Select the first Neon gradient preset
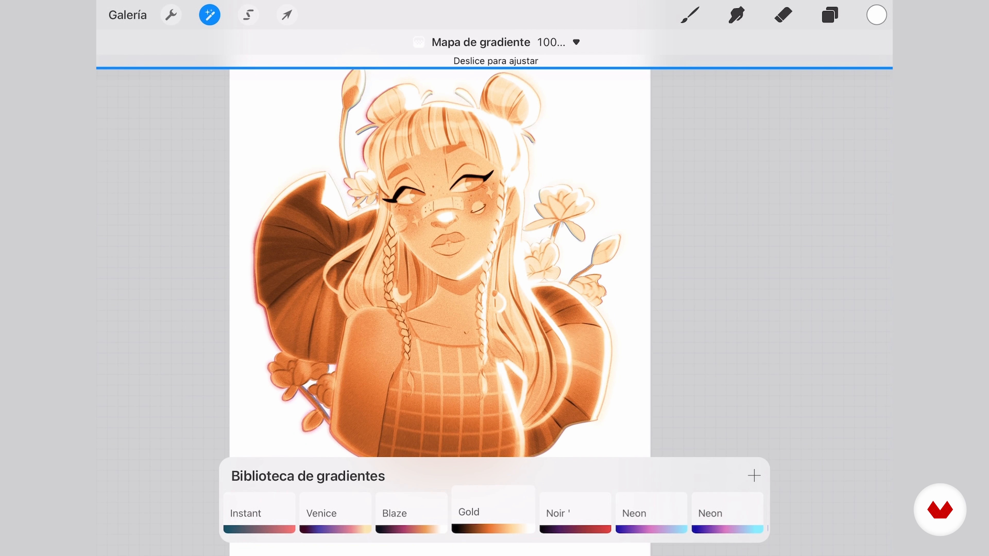The width and height of the screenshot is (989, 556). point(651,513)
